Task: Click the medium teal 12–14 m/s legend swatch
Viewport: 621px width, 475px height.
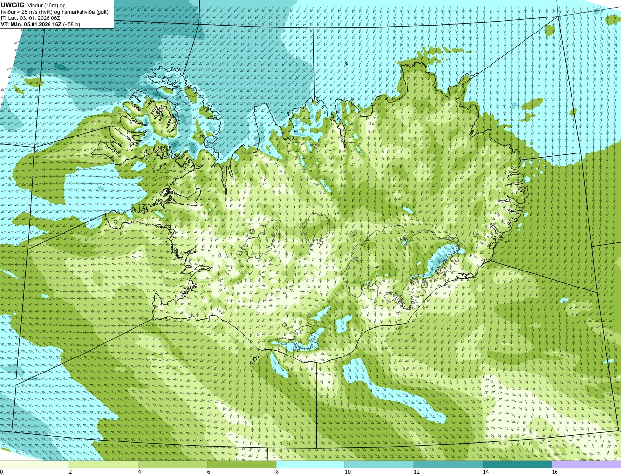Action: pos(448,464)
